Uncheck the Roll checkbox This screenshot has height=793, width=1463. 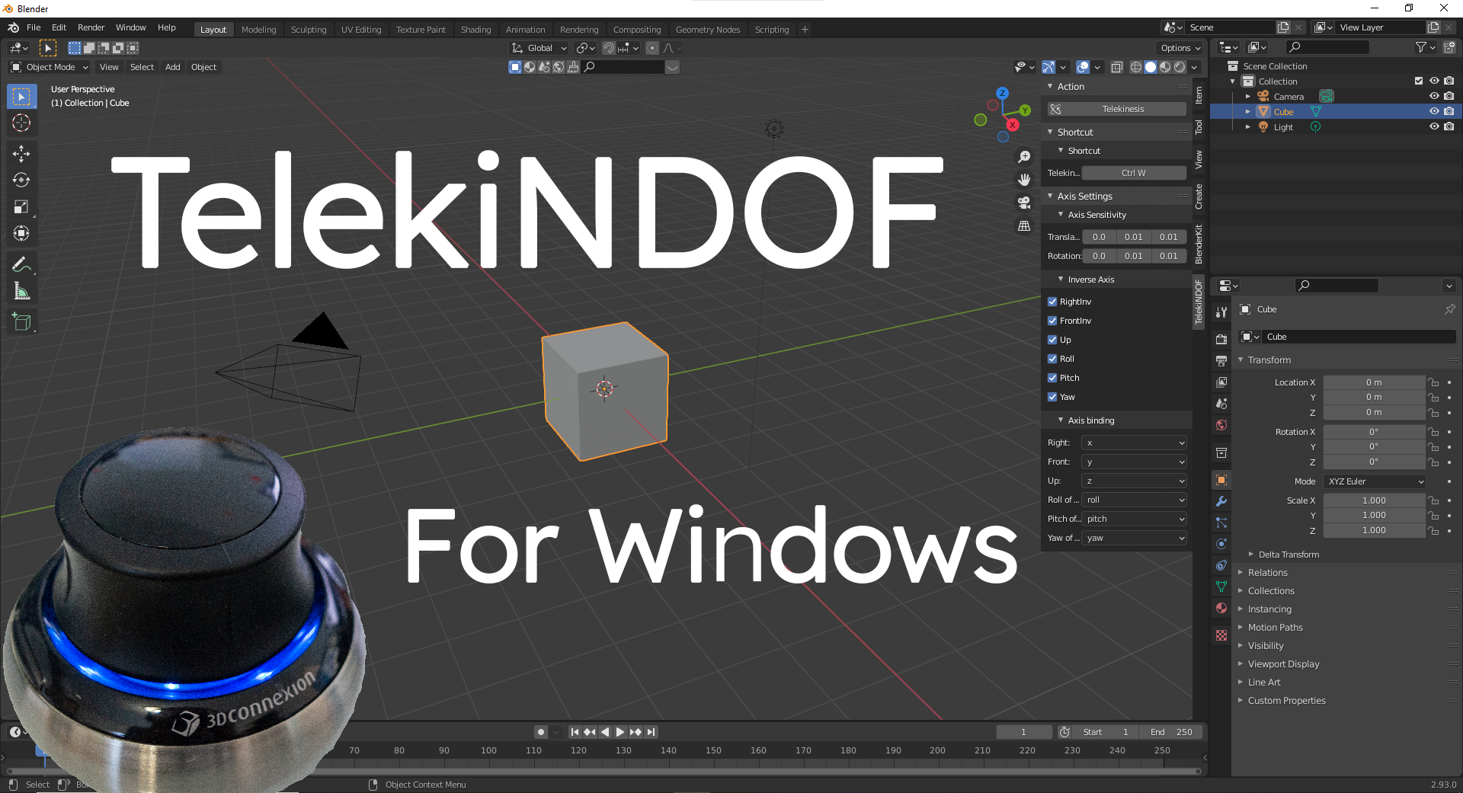[1052, 358]
